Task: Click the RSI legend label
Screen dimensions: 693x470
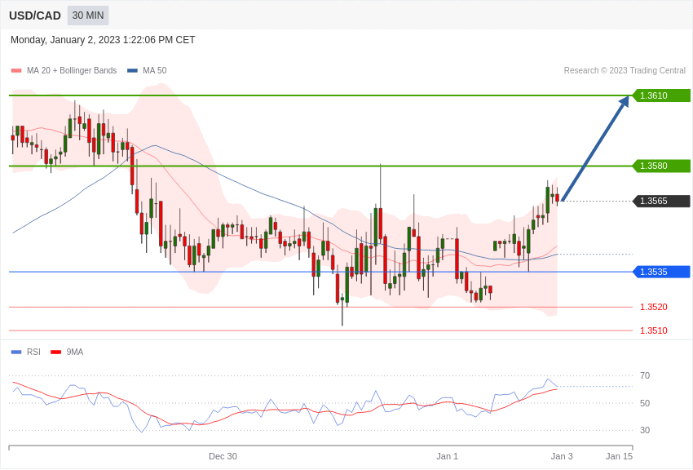Action: [x=33, y=352]
